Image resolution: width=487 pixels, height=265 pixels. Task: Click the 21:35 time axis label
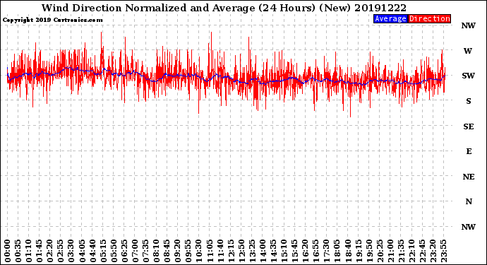(x=401, y=251)
